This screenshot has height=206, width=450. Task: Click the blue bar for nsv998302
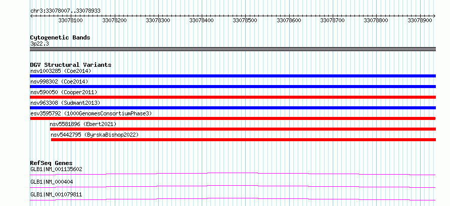pyautogui.click(x=233, y=87)
